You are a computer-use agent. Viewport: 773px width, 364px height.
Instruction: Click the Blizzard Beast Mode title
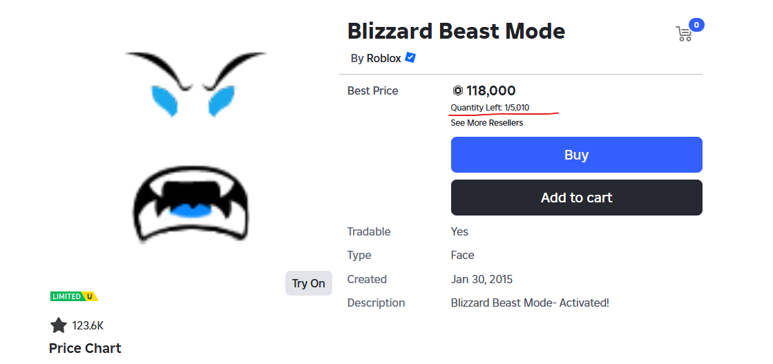point(456,31)
